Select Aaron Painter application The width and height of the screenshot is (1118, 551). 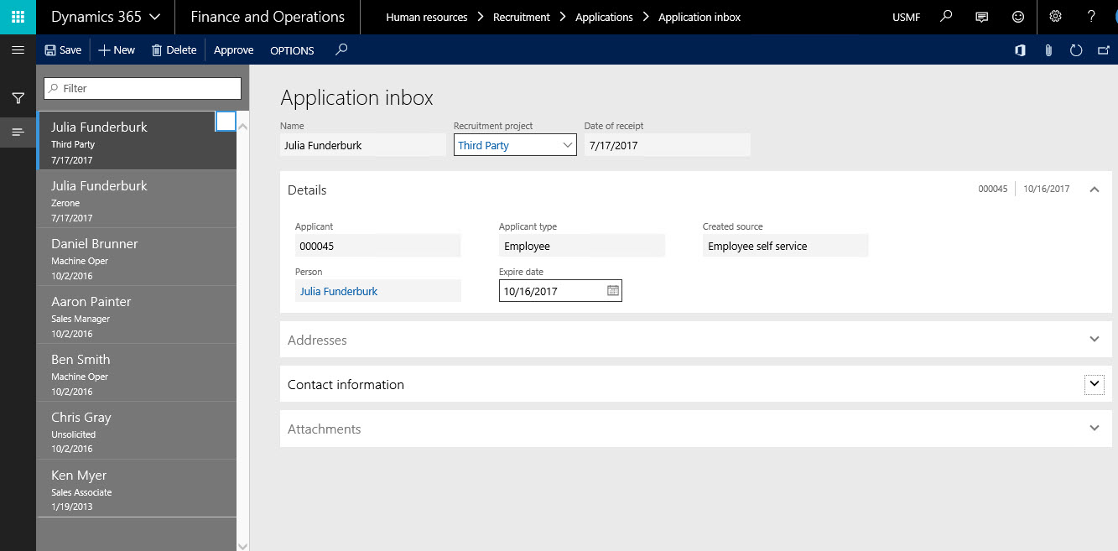tap(137, 315)
